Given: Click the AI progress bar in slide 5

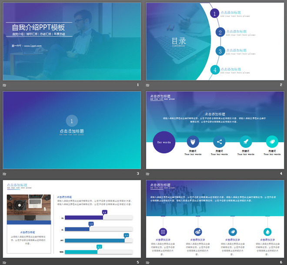Looking at the screenshot, I should pyautogui.click(x=99, y=229).
